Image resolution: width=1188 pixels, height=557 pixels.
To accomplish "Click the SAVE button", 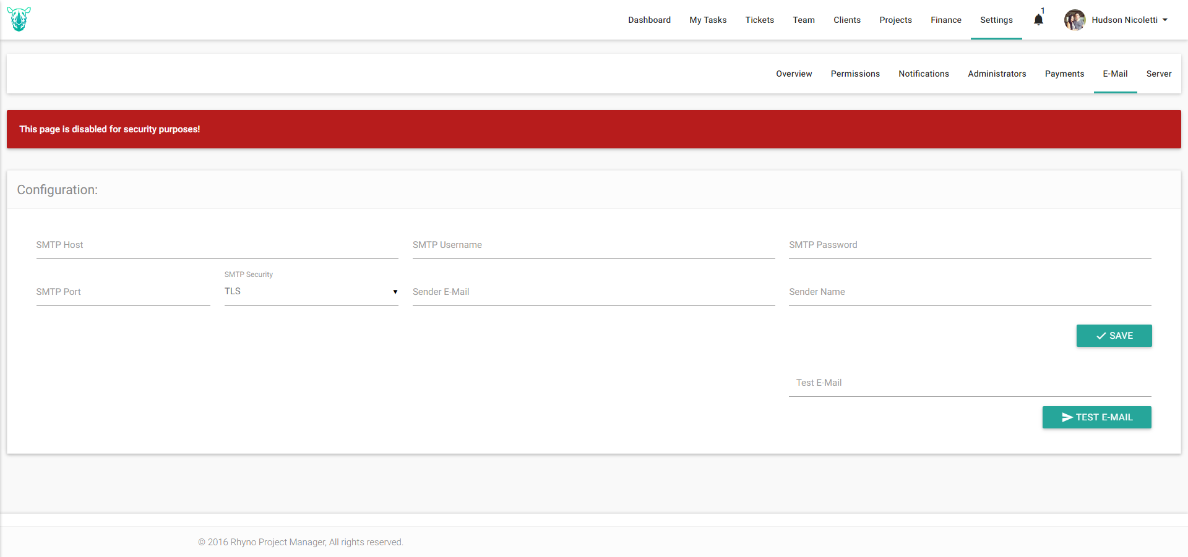I will point(1114,336).
